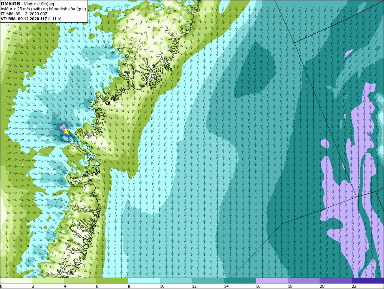Click legend label 22
The image size is (384, 289).
coord(354,286)
